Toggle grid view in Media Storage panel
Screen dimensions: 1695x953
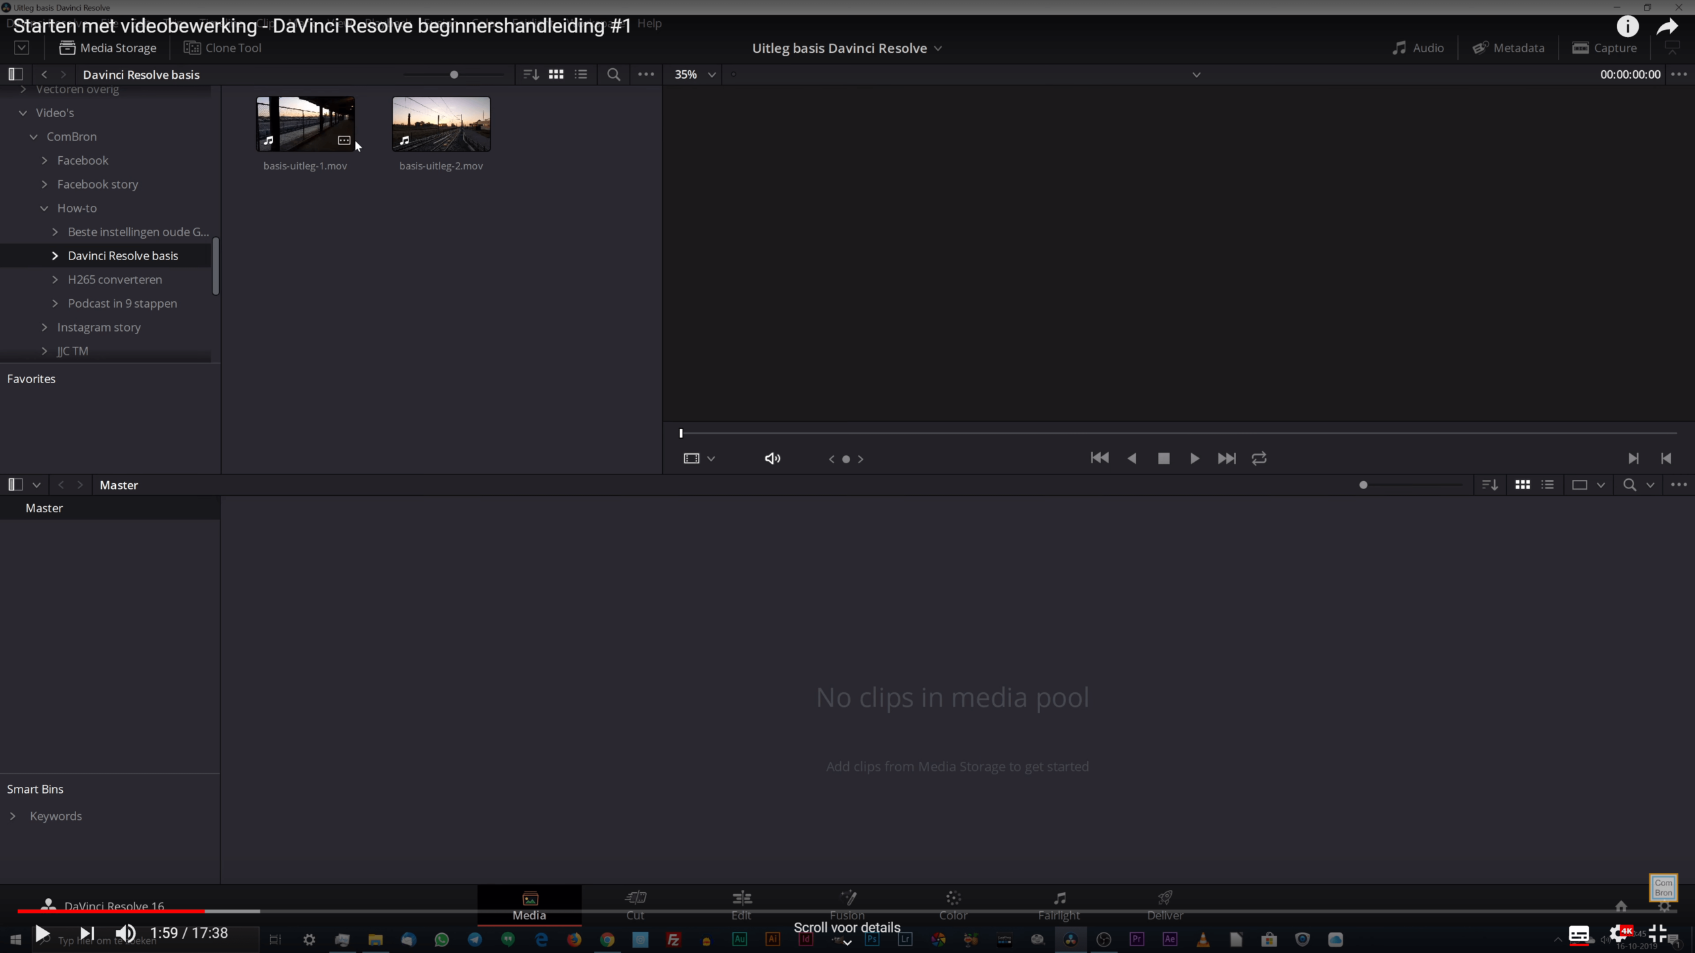[x=556, y=74]
